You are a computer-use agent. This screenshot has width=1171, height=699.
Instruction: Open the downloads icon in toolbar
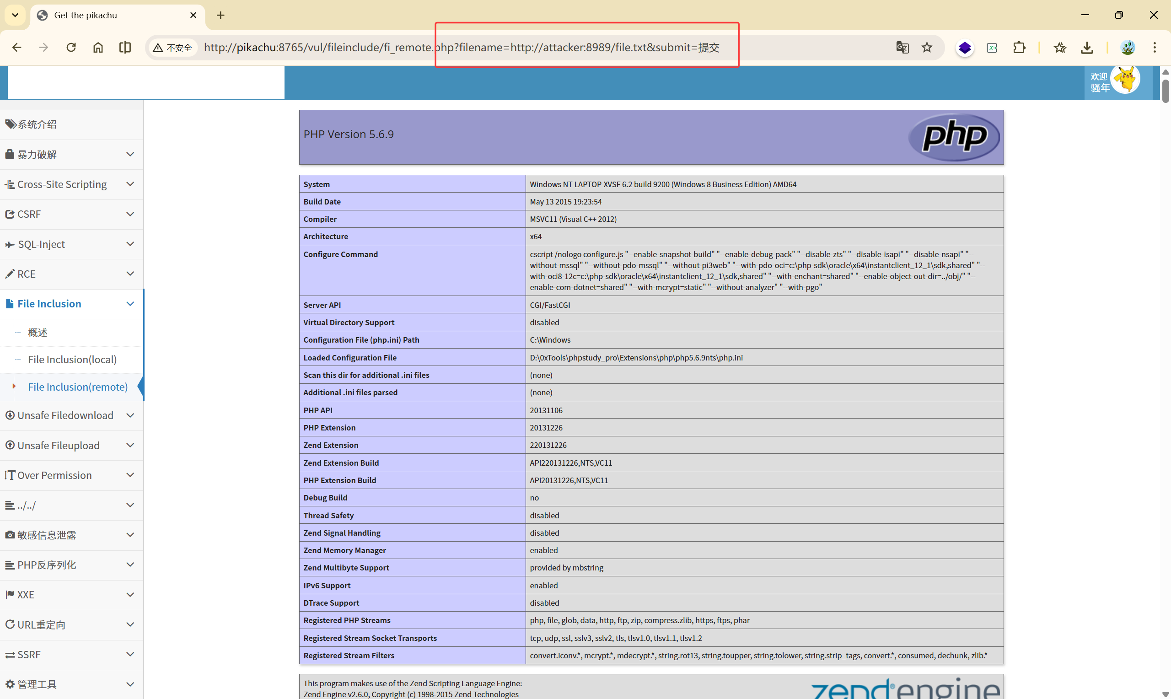pyautogui.click(x=1087, y=48)
